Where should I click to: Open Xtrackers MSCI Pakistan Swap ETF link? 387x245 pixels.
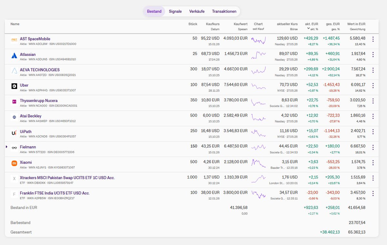[x=67, y=178]
